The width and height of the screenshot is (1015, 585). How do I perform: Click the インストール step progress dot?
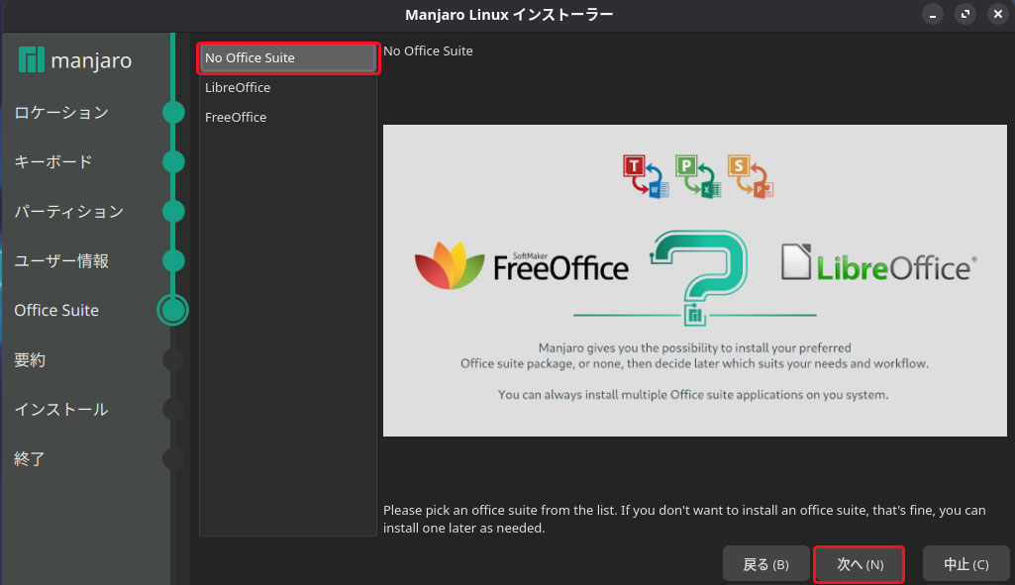click(x=173, y=409)
